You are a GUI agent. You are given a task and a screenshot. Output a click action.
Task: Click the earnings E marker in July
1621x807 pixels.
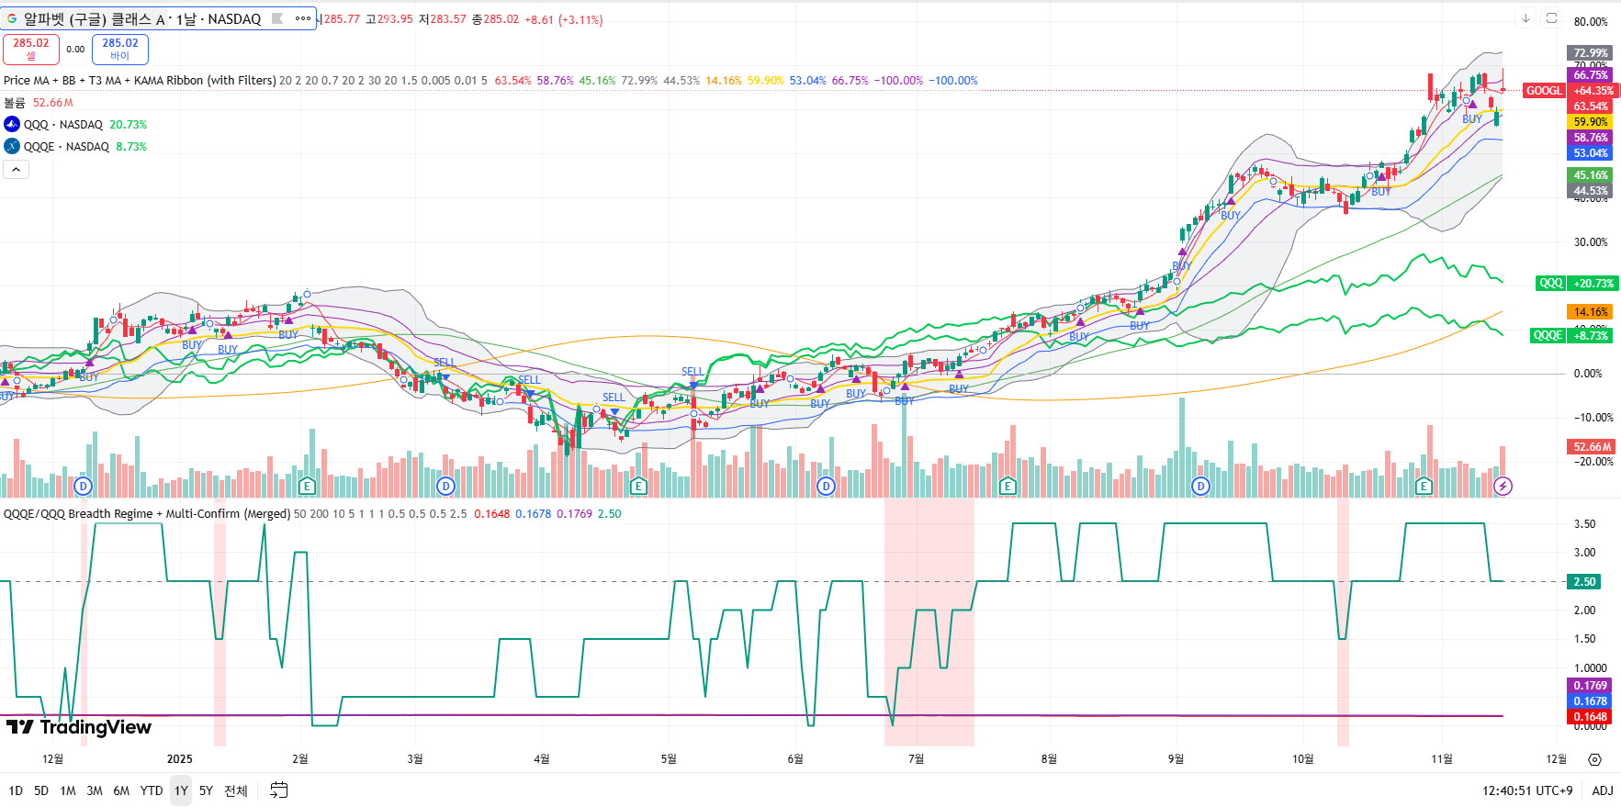click(x=1007, y=486)
